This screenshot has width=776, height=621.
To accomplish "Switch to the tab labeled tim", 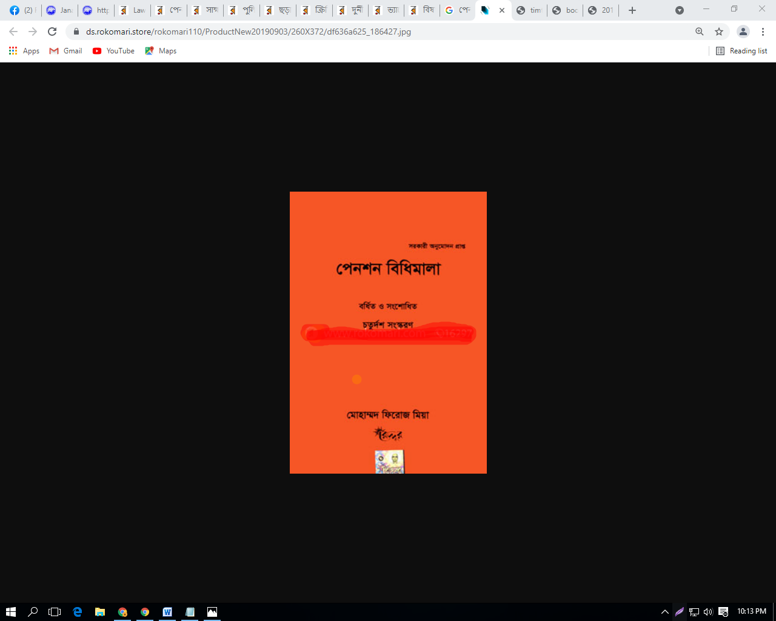I will coord(529,10).
